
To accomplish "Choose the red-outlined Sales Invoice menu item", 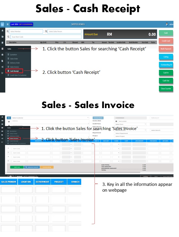I will [x=14, y=138].
